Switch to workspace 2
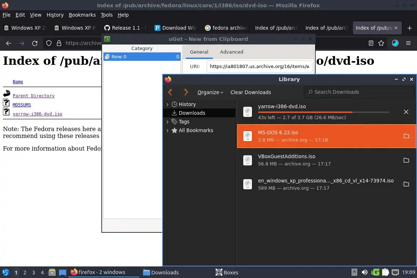 (25, 273)
